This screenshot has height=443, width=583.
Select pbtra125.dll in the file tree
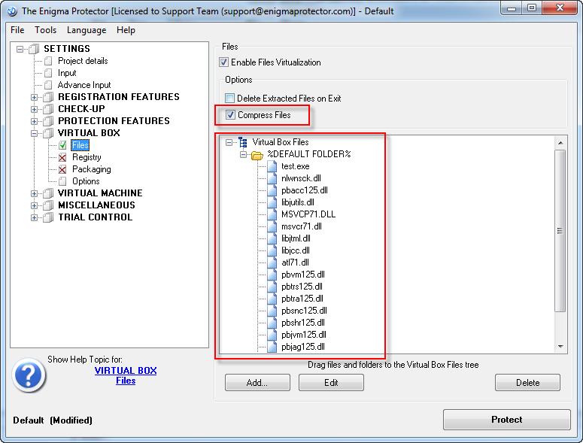302,299
